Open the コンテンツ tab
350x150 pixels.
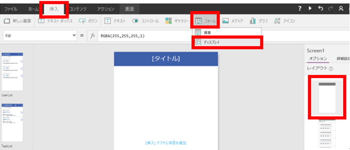[x=78, y=9]
